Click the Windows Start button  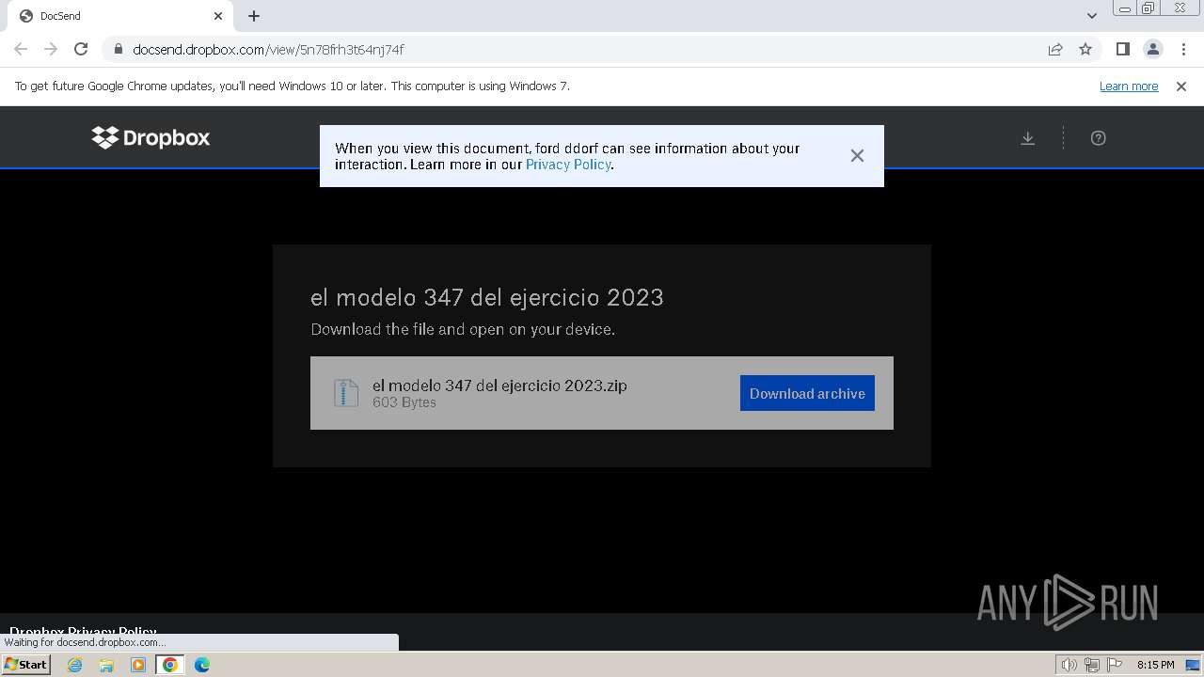tap(26, 665)
